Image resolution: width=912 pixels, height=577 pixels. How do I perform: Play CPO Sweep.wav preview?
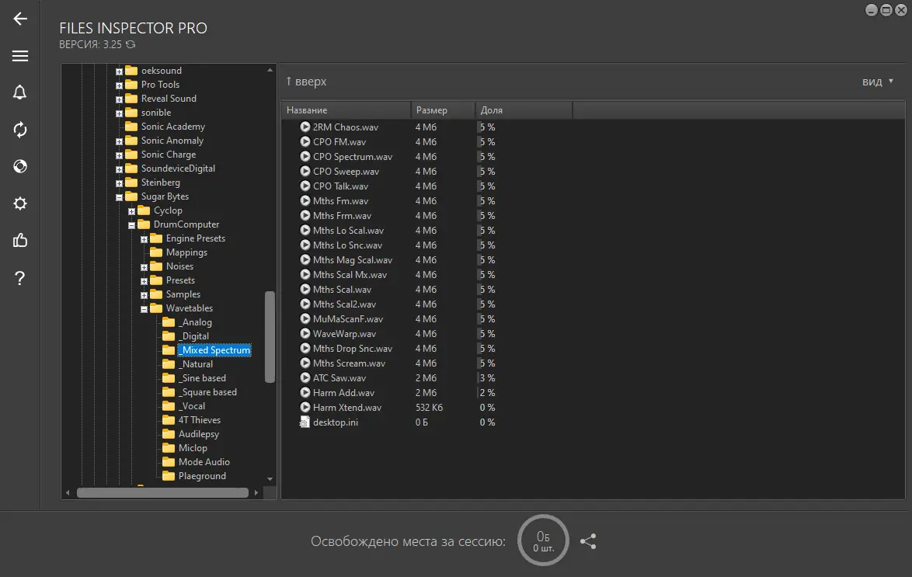click(305, 171)
